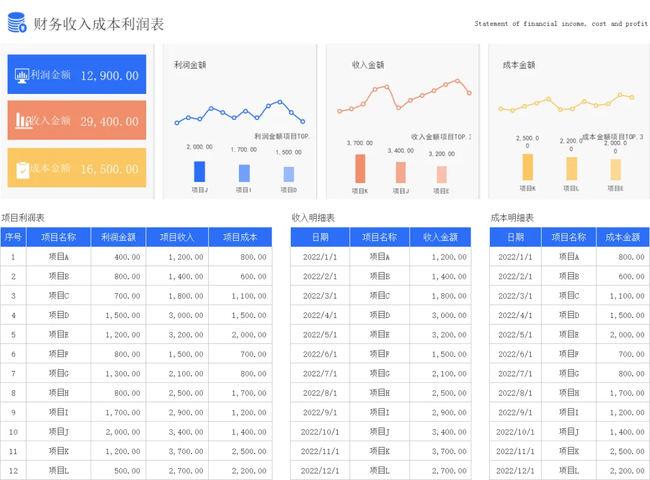Click the blue 利润金额 line chart
650x480 pixels.
point(240,113)
